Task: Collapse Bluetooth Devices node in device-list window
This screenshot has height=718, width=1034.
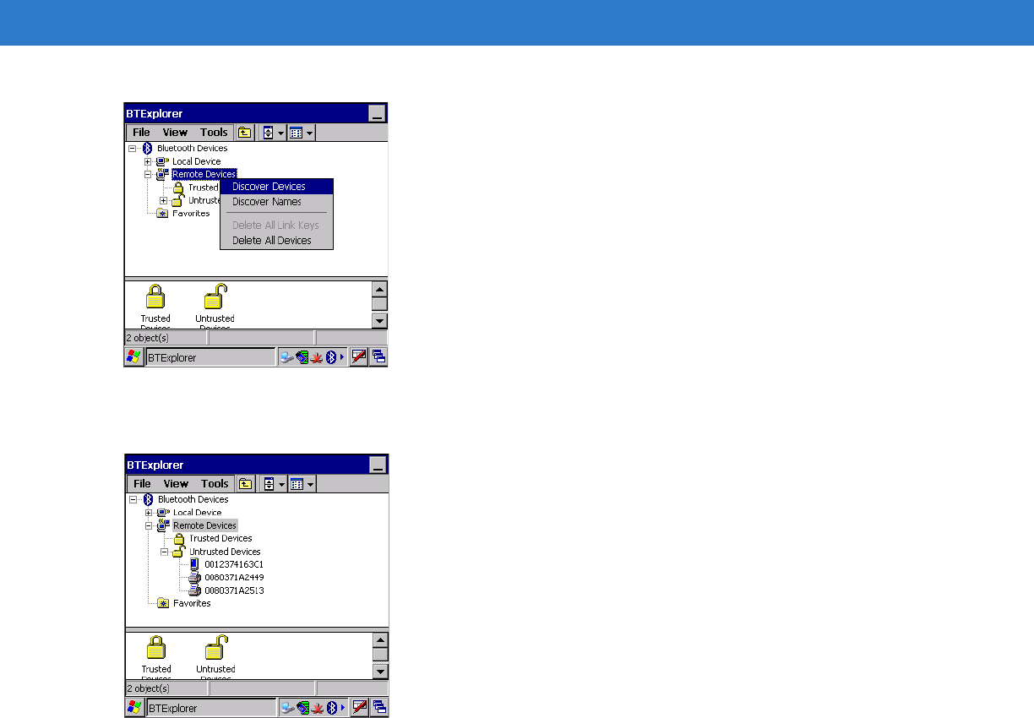Action: [x=133, y=499]
